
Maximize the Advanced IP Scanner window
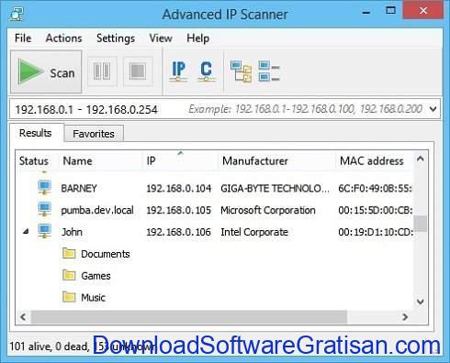(390, 11)
